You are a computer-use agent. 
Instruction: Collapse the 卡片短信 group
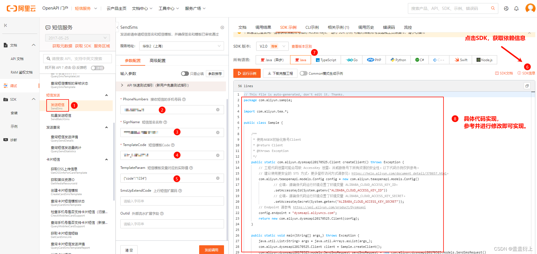106,160
